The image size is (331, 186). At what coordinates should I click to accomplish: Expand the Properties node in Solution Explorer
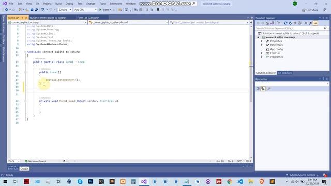click(262, 41)
